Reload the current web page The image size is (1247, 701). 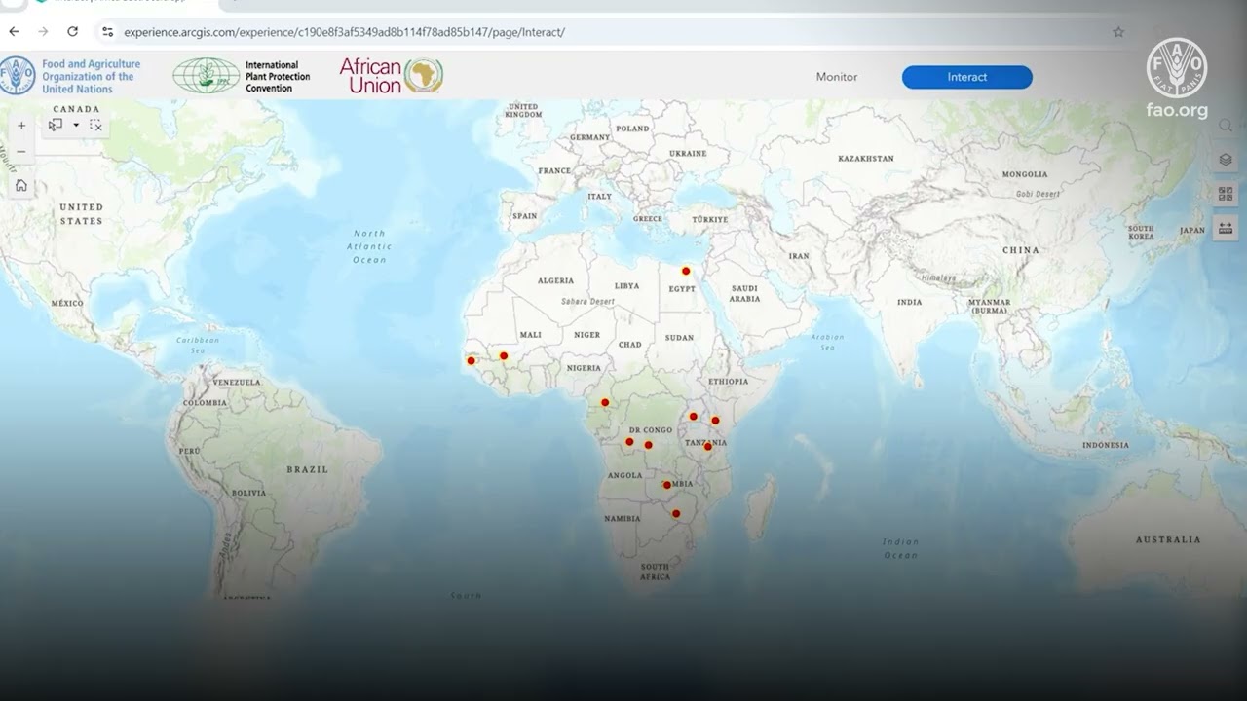pyautogui.click(x=72, y=31)
